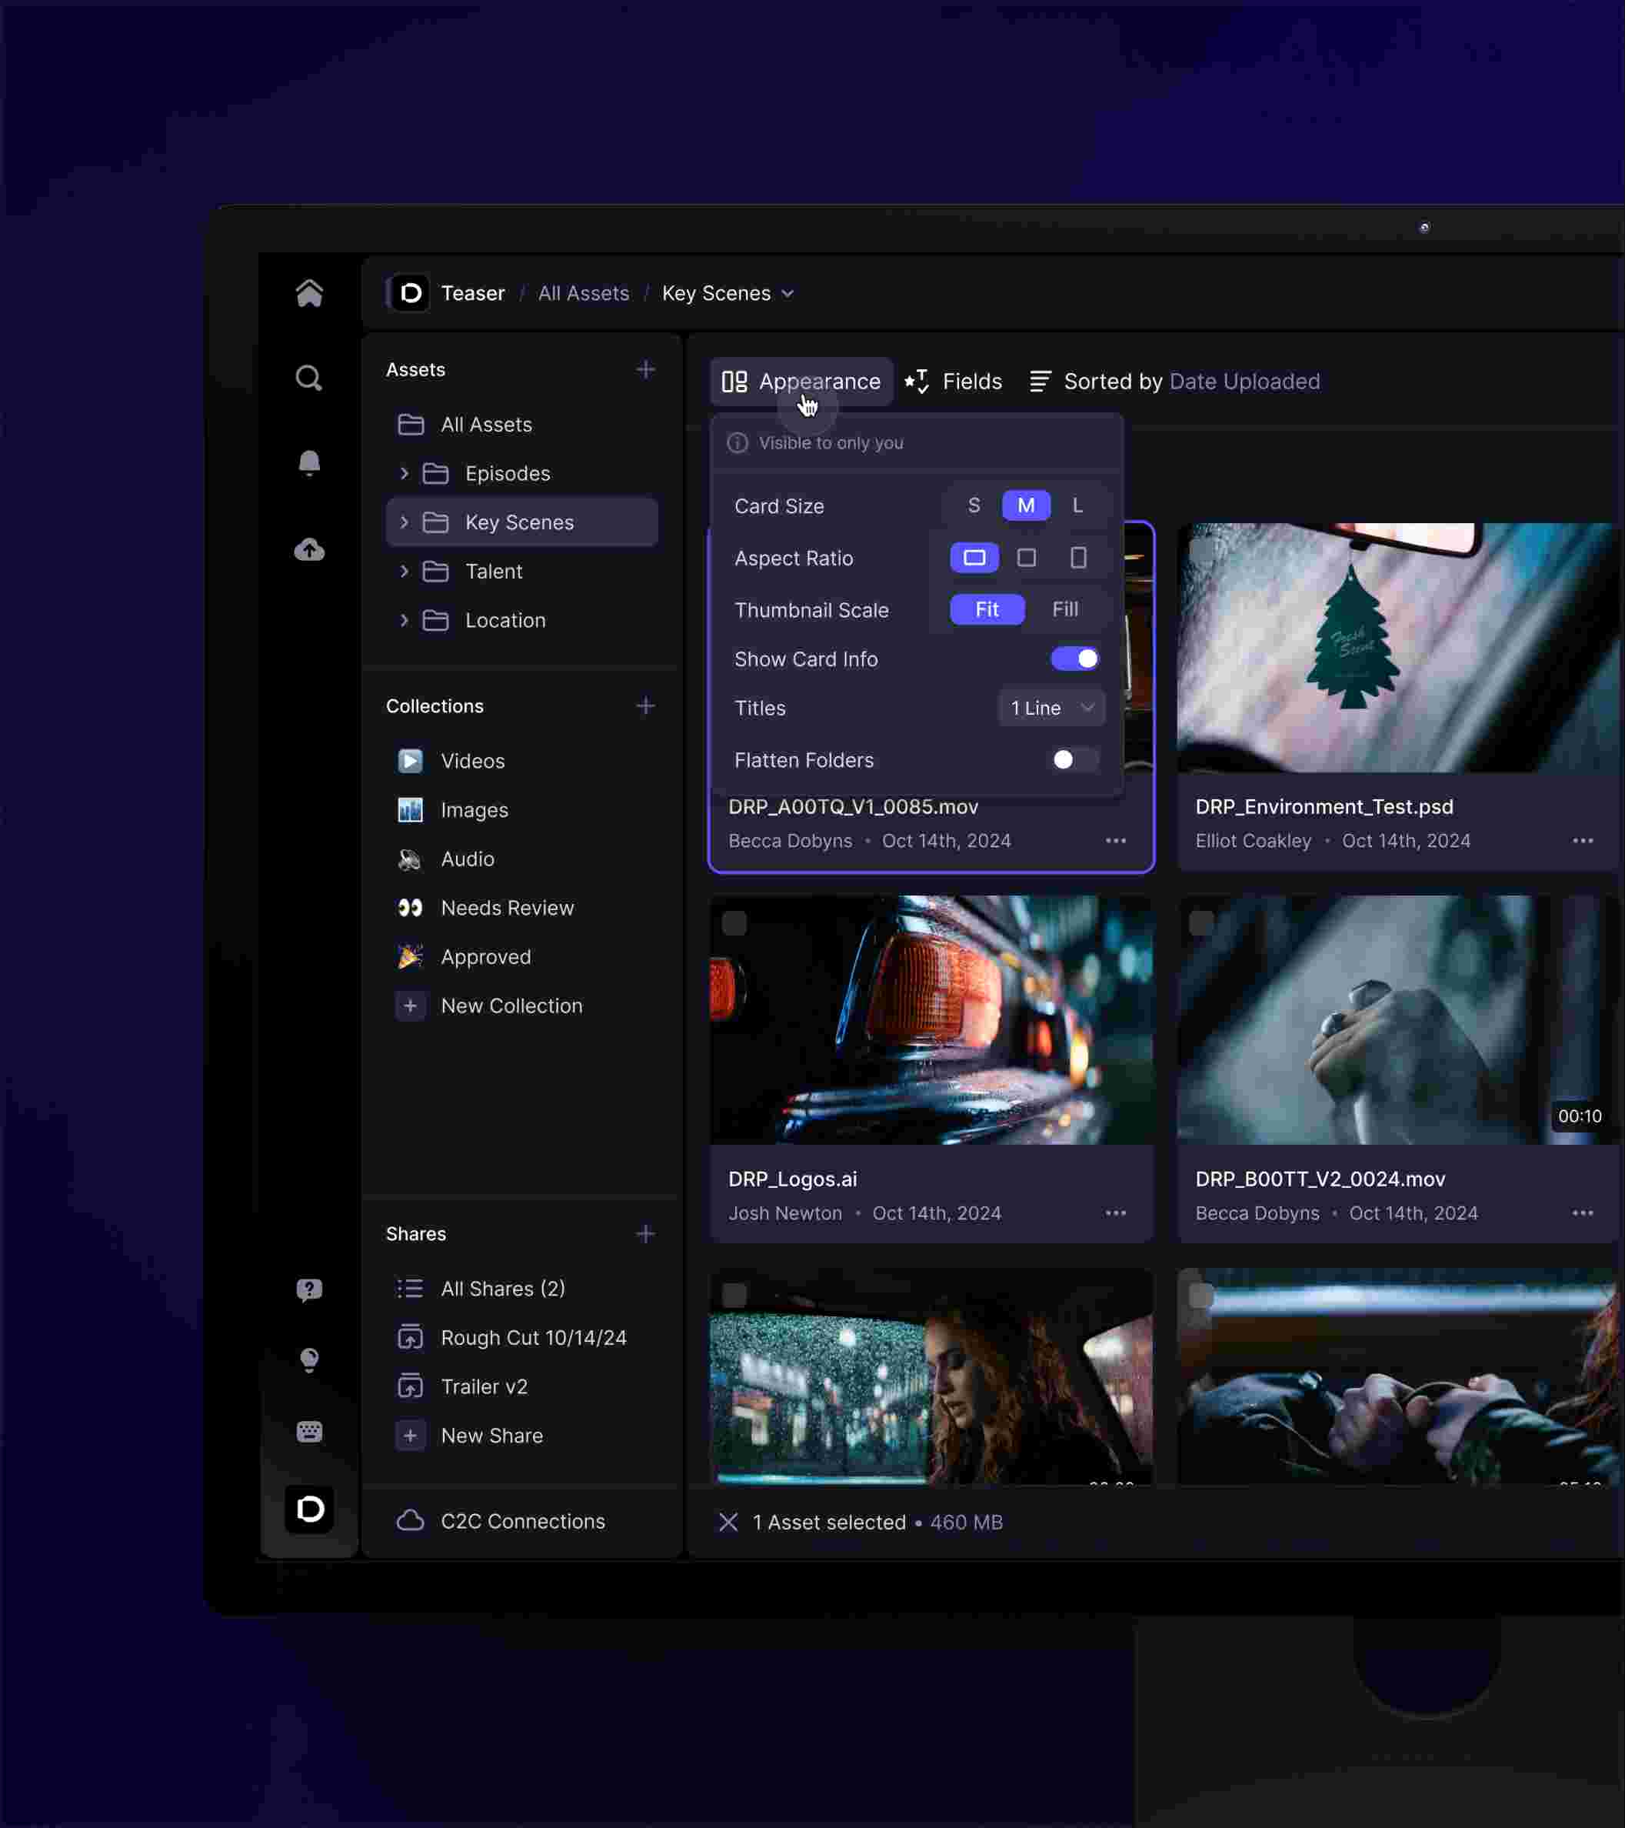This screenshot has width=1625, height=1828.
Task: Open Sorted by Date Uploaded menu
Action: click(x=1174, y=382)
